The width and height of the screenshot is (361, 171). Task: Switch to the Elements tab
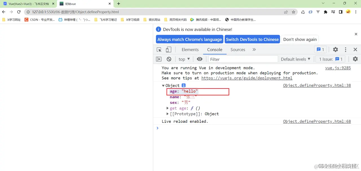coord(190,50)
